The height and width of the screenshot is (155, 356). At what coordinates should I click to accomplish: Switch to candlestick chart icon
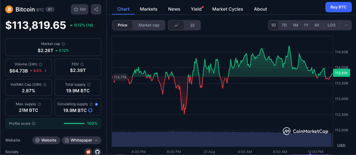click(x=192, y=25)
